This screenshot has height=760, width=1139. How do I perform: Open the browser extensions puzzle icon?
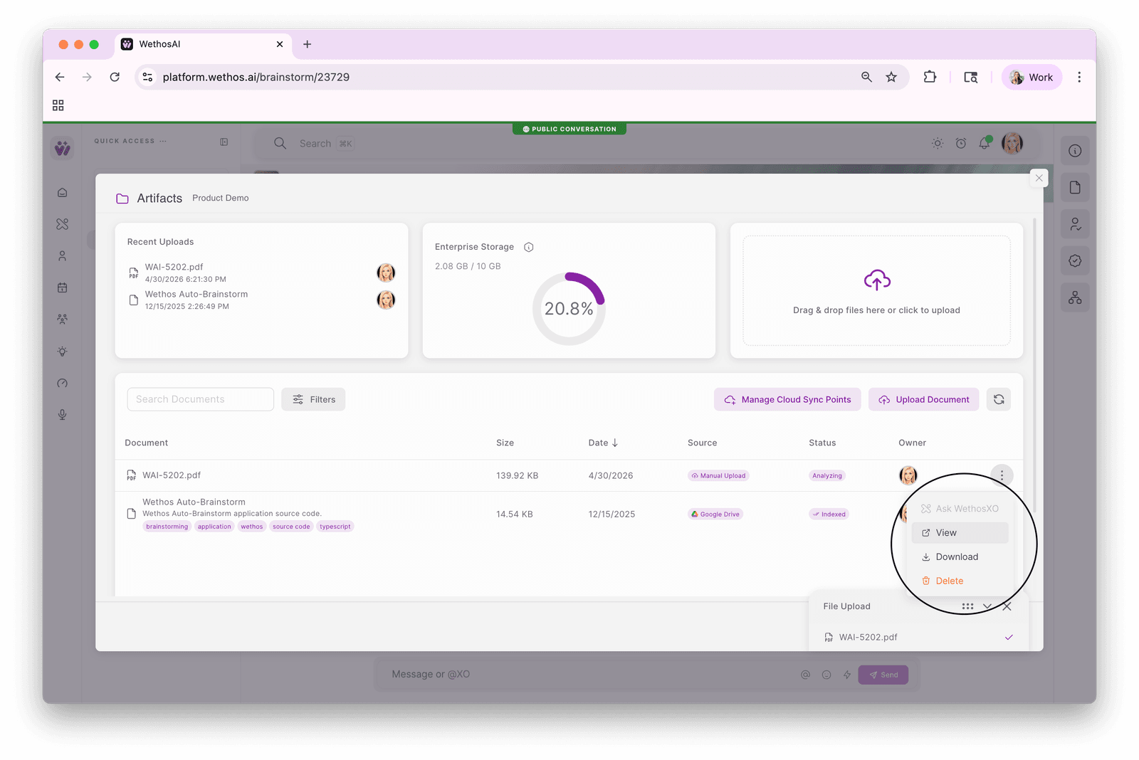(x=930, y=77)
